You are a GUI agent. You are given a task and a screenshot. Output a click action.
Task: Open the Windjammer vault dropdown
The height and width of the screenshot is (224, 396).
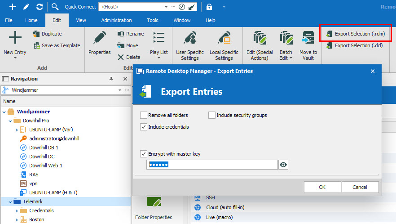pyautogui.click(x=119, y=90)
